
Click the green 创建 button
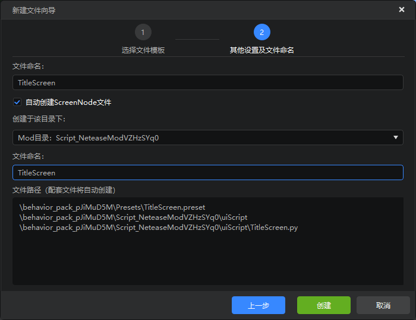click(324, 305)
